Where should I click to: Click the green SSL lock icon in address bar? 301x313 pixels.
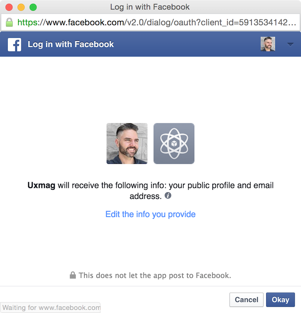pyautogui.click(x=9, y=22)
